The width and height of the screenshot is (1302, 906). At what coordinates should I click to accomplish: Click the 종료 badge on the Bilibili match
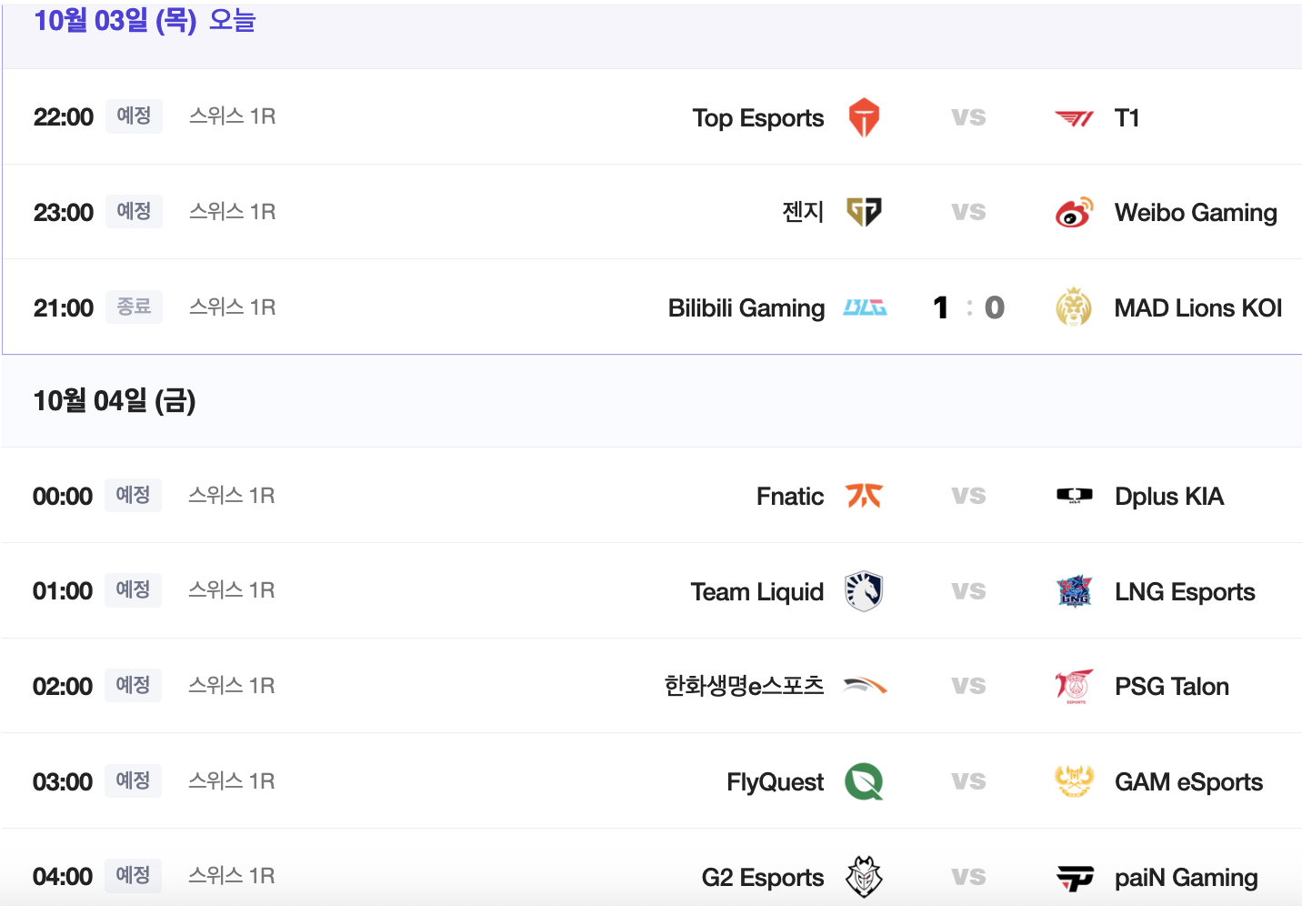tap(134, 307)
